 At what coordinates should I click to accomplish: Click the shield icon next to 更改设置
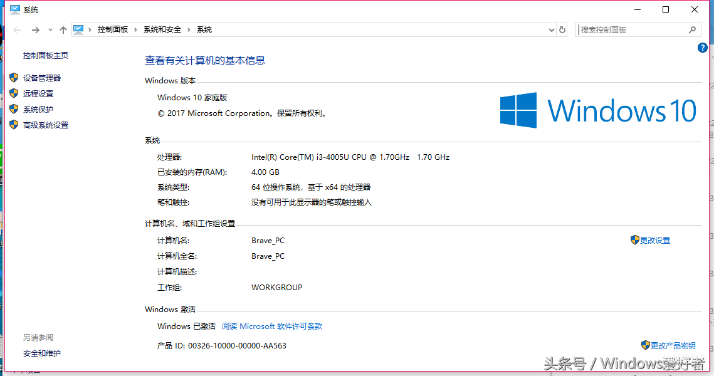click(635, 240)
